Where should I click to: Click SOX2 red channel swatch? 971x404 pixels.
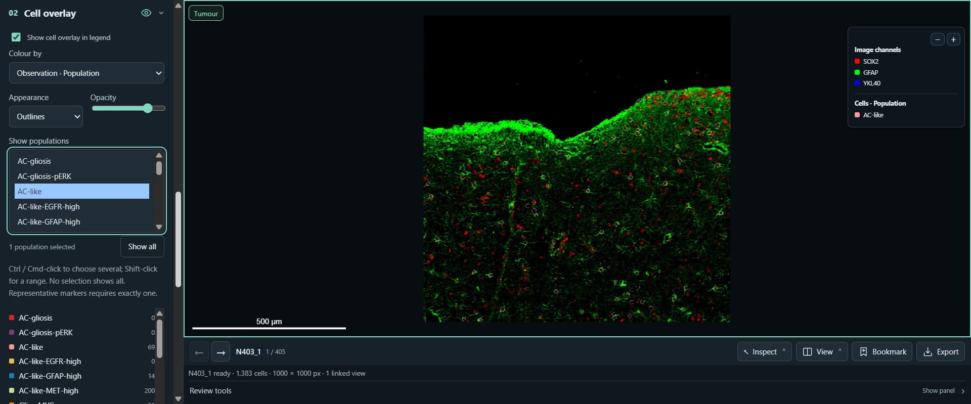[x=857, y=61]
